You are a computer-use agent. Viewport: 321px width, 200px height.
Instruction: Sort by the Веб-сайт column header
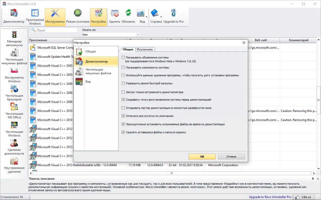coord(261,40)
